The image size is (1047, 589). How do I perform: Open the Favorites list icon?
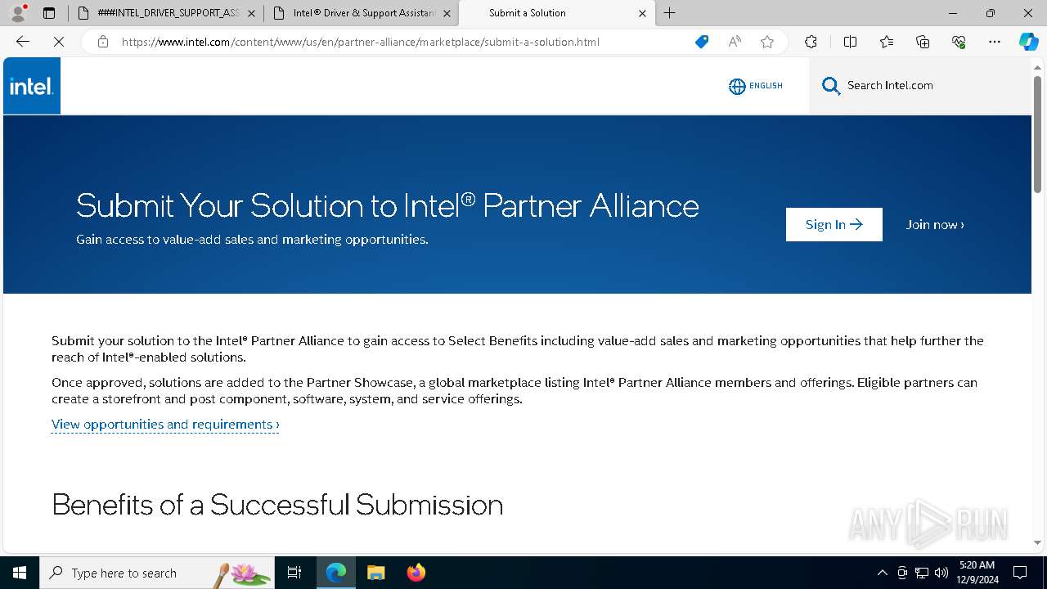(x=887, y=42)
